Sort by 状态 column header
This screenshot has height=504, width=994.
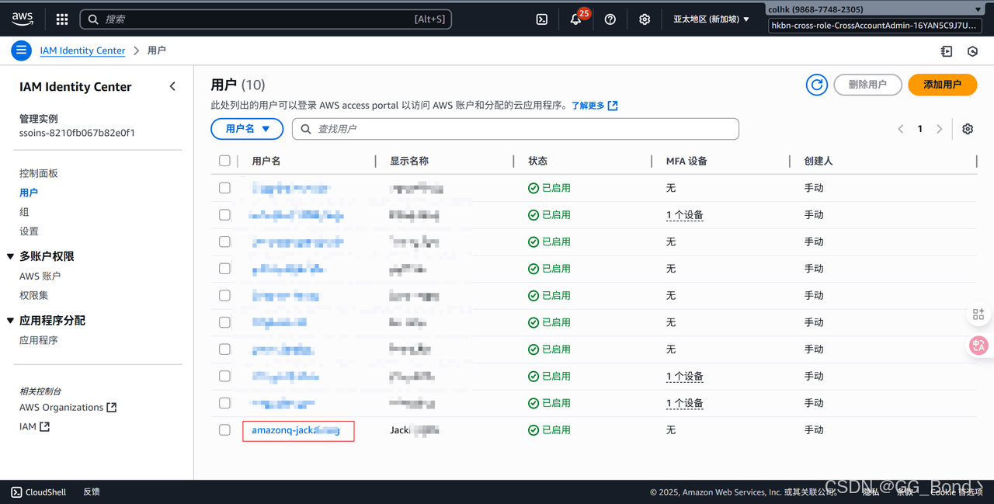537,162
